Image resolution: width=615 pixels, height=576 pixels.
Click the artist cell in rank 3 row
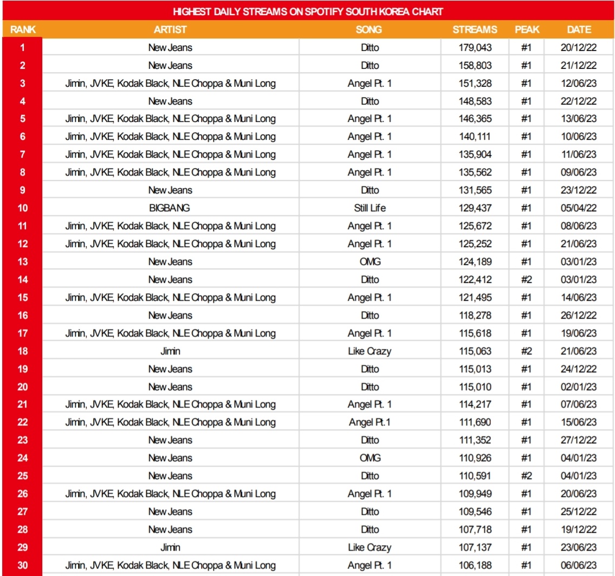[170, 83]
